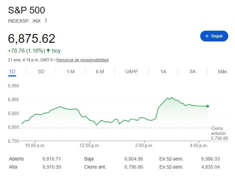Click the Alta value 6,910.39
Image resolution: width=235 pixels, height=177 pixels.
(51, 167)
